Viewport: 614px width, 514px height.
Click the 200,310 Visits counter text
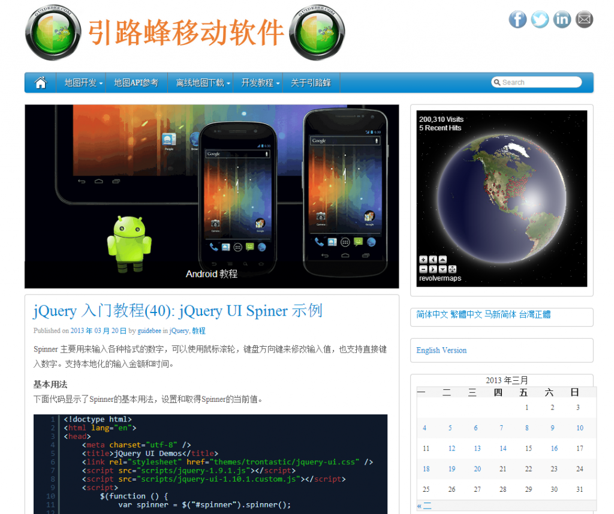point(441,119)
